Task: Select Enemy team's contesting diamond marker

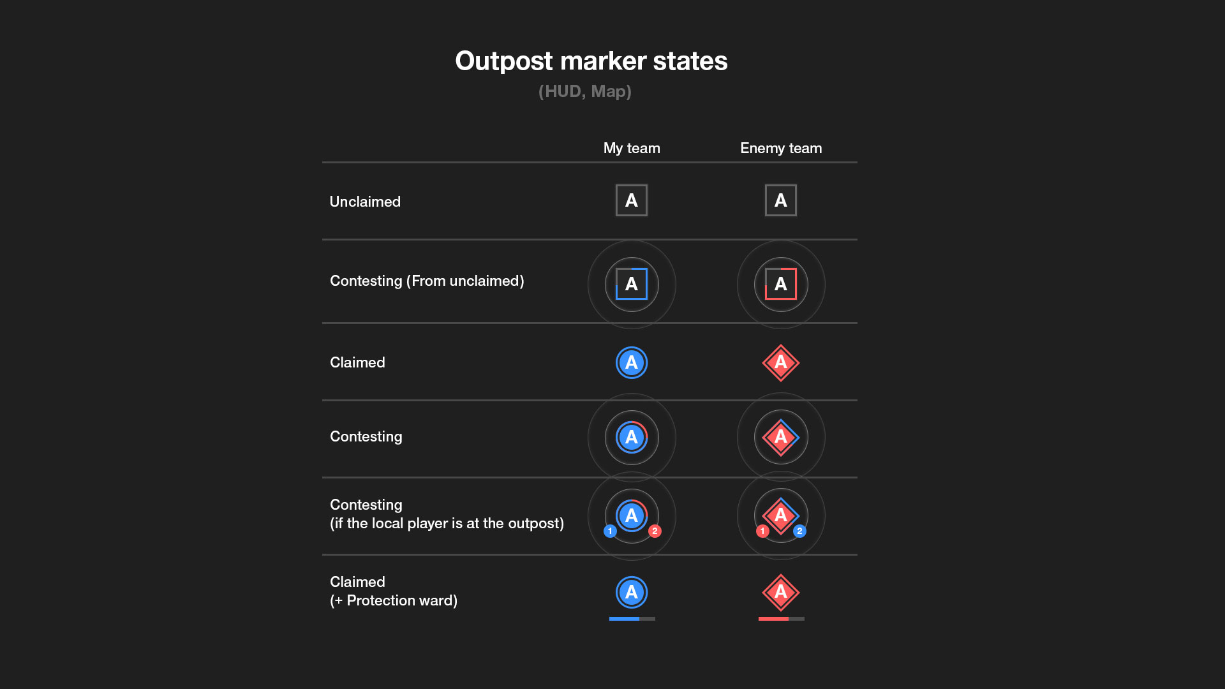Action: click(x=780, y=437)
